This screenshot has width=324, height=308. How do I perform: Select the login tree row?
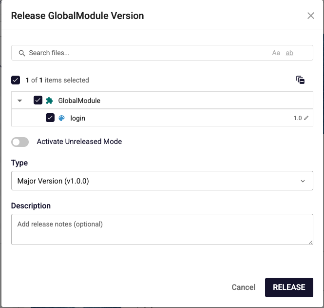tap(162, 118)
